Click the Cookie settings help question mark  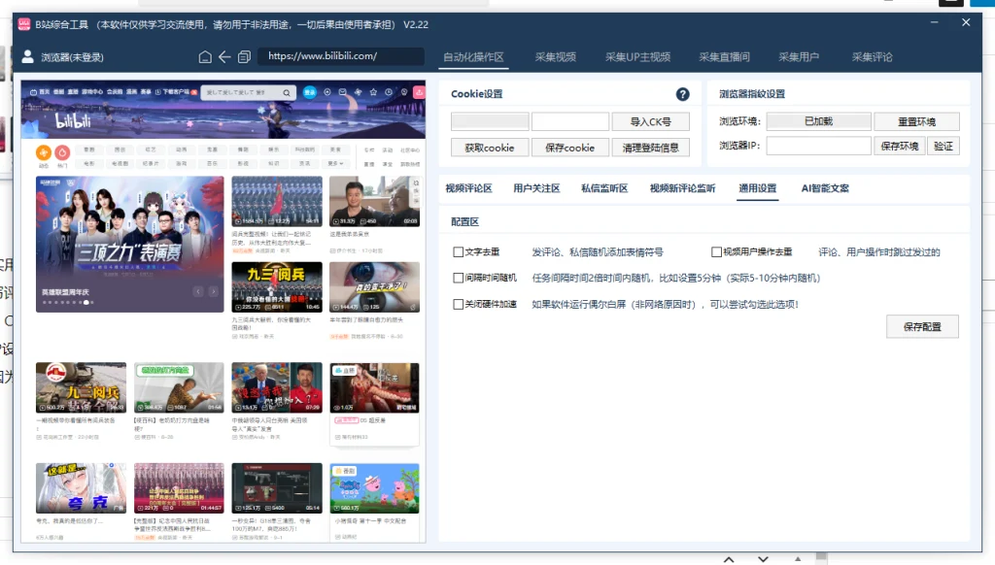click(682, 94)
